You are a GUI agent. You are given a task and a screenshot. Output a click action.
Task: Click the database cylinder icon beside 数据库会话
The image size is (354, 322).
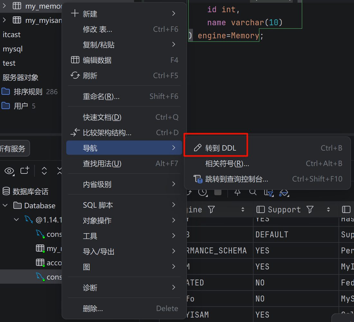6,191
